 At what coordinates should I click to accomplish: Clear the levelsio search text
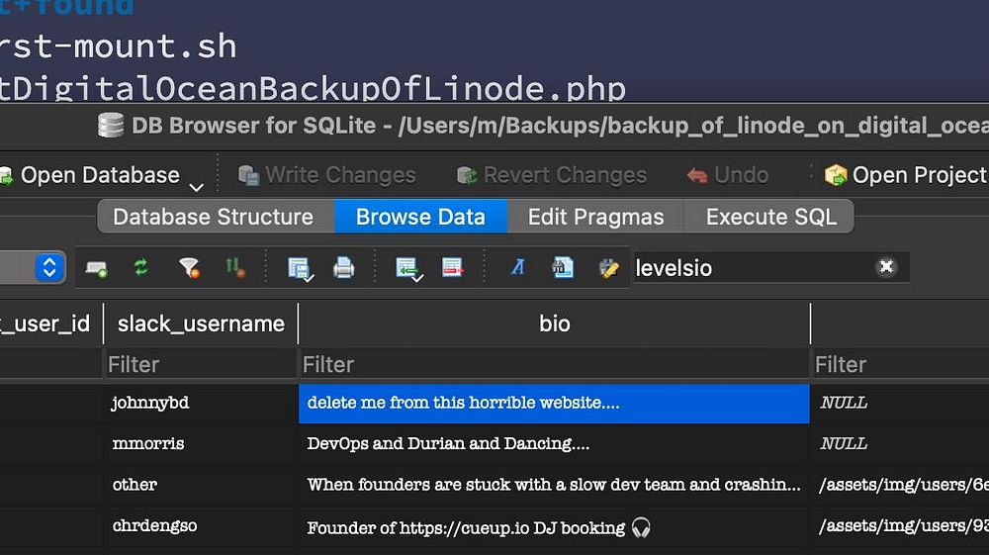click(886, 267)
